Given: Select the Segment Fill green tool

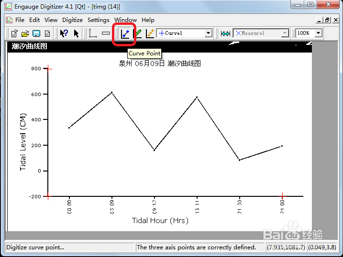Looking at the screenshot, I should 138,33.
